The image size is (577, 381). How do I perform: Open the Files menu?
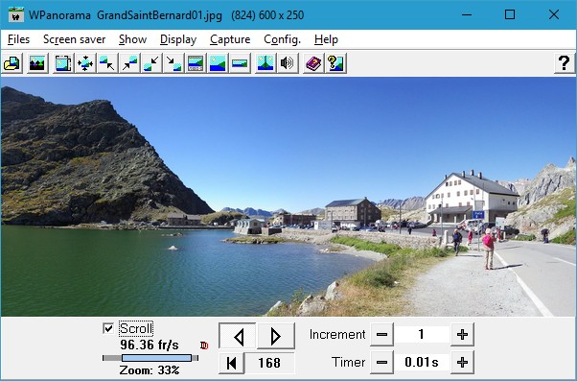tap(18, 39)
